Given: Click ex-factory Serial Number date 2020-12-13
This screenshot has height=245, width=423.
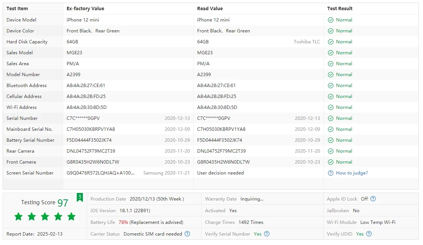Looking at the screenshot, I should pyautogui.click(x=177, y=118).
